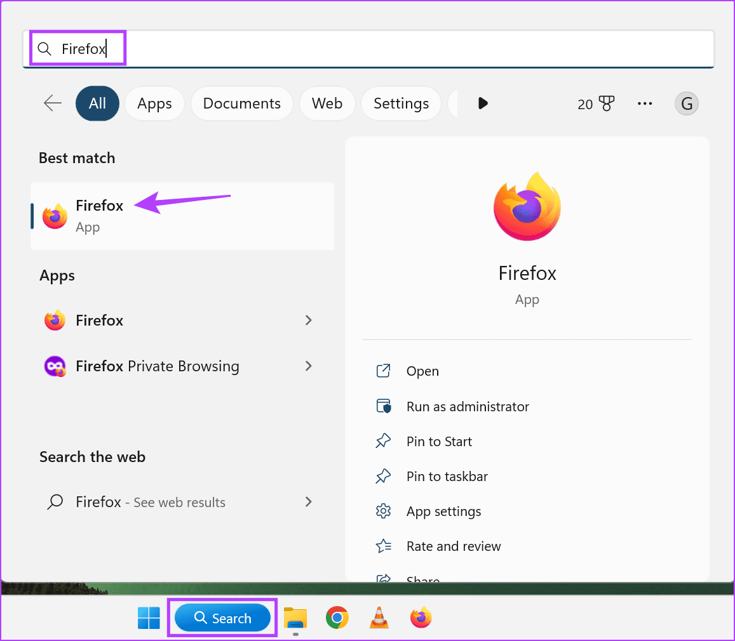
Task: Switch to the Settings filter tab
Action: point(401,103)
